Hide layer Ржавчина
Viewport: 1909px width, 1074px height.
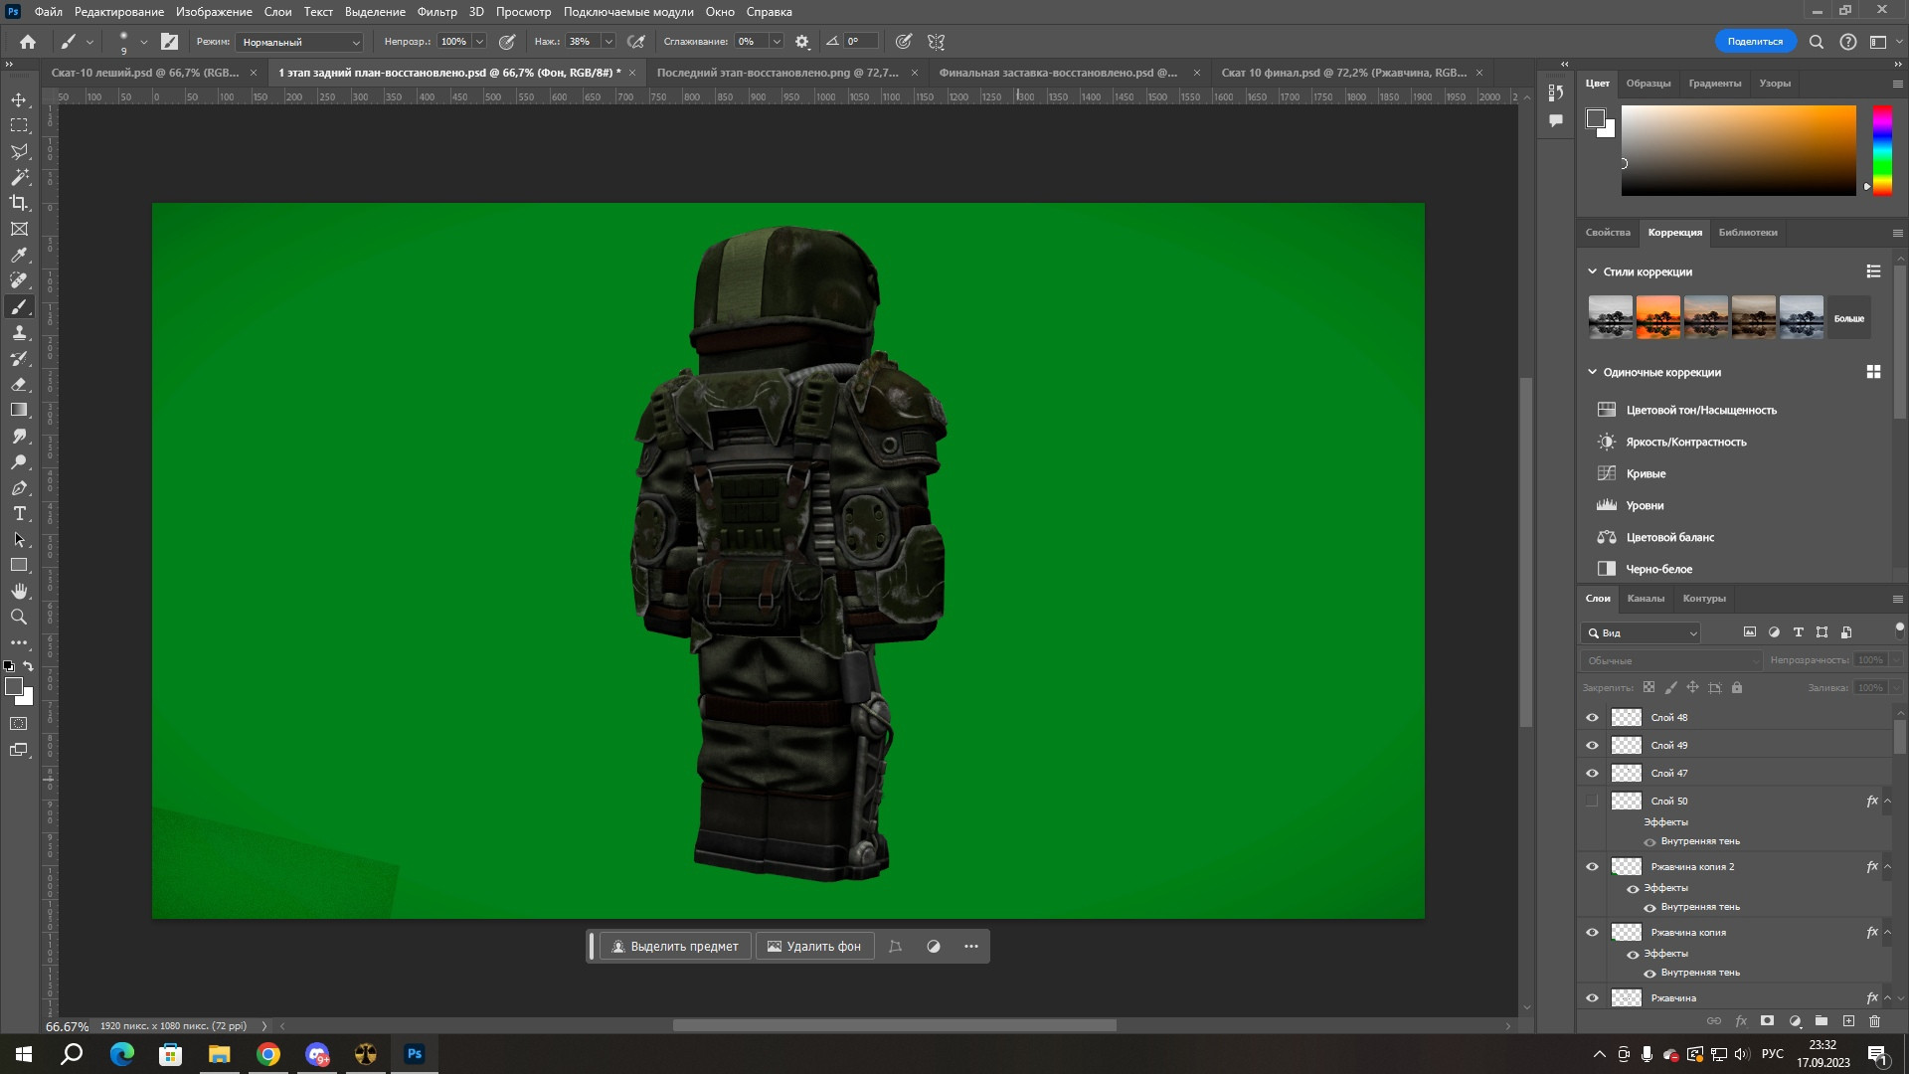pyautogui.click(x=1592, y=998)
